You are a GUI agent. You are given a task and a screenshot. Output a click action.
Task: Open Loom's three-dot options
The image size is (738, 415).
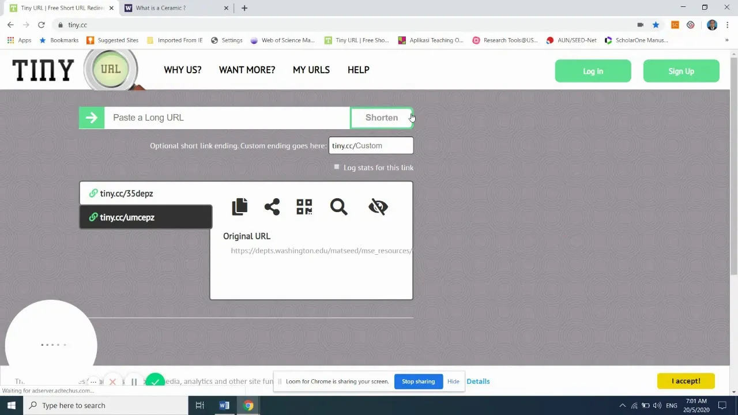(x=93, y=382)
